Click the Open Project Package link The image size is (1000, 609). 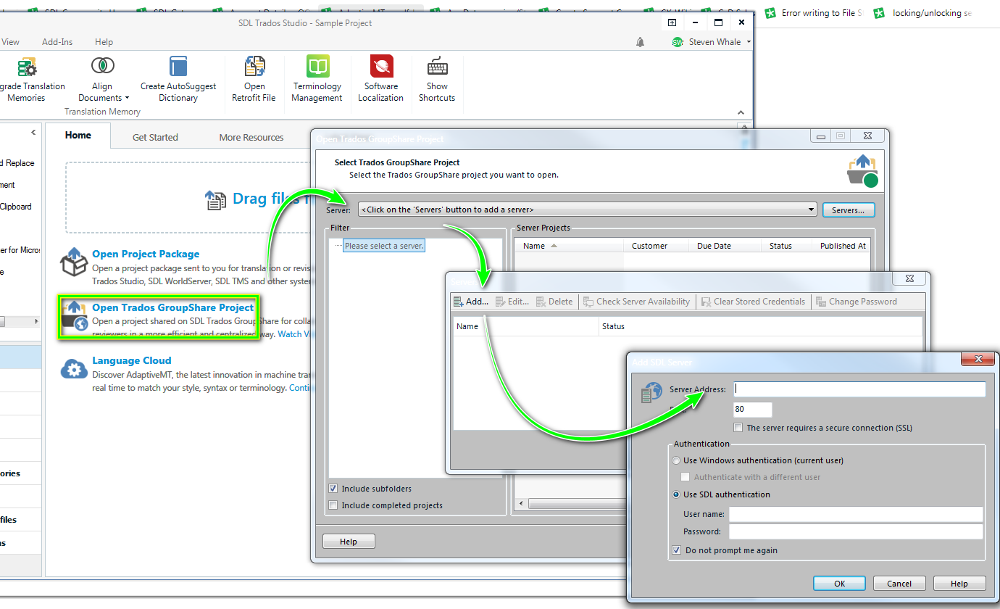coord(146,254)
